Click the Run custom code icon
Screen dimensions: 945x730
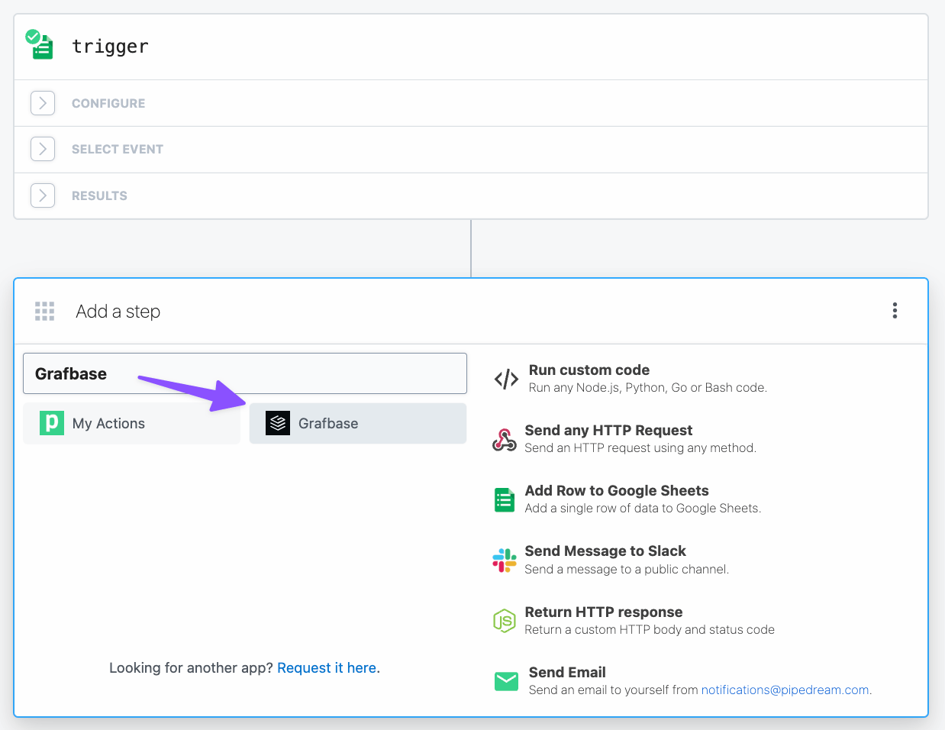[x=506, y=379]
